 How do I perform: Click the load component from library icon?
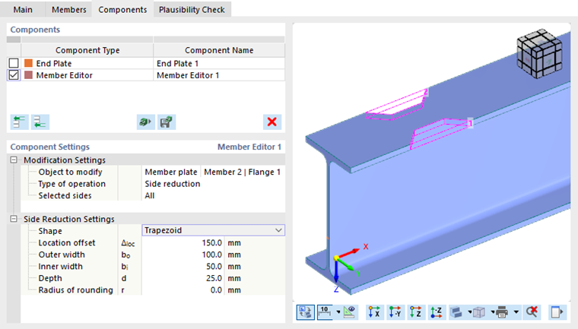145,122
